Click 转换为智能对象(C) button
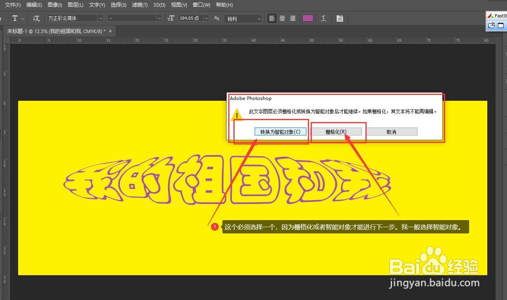 [280, 132]
